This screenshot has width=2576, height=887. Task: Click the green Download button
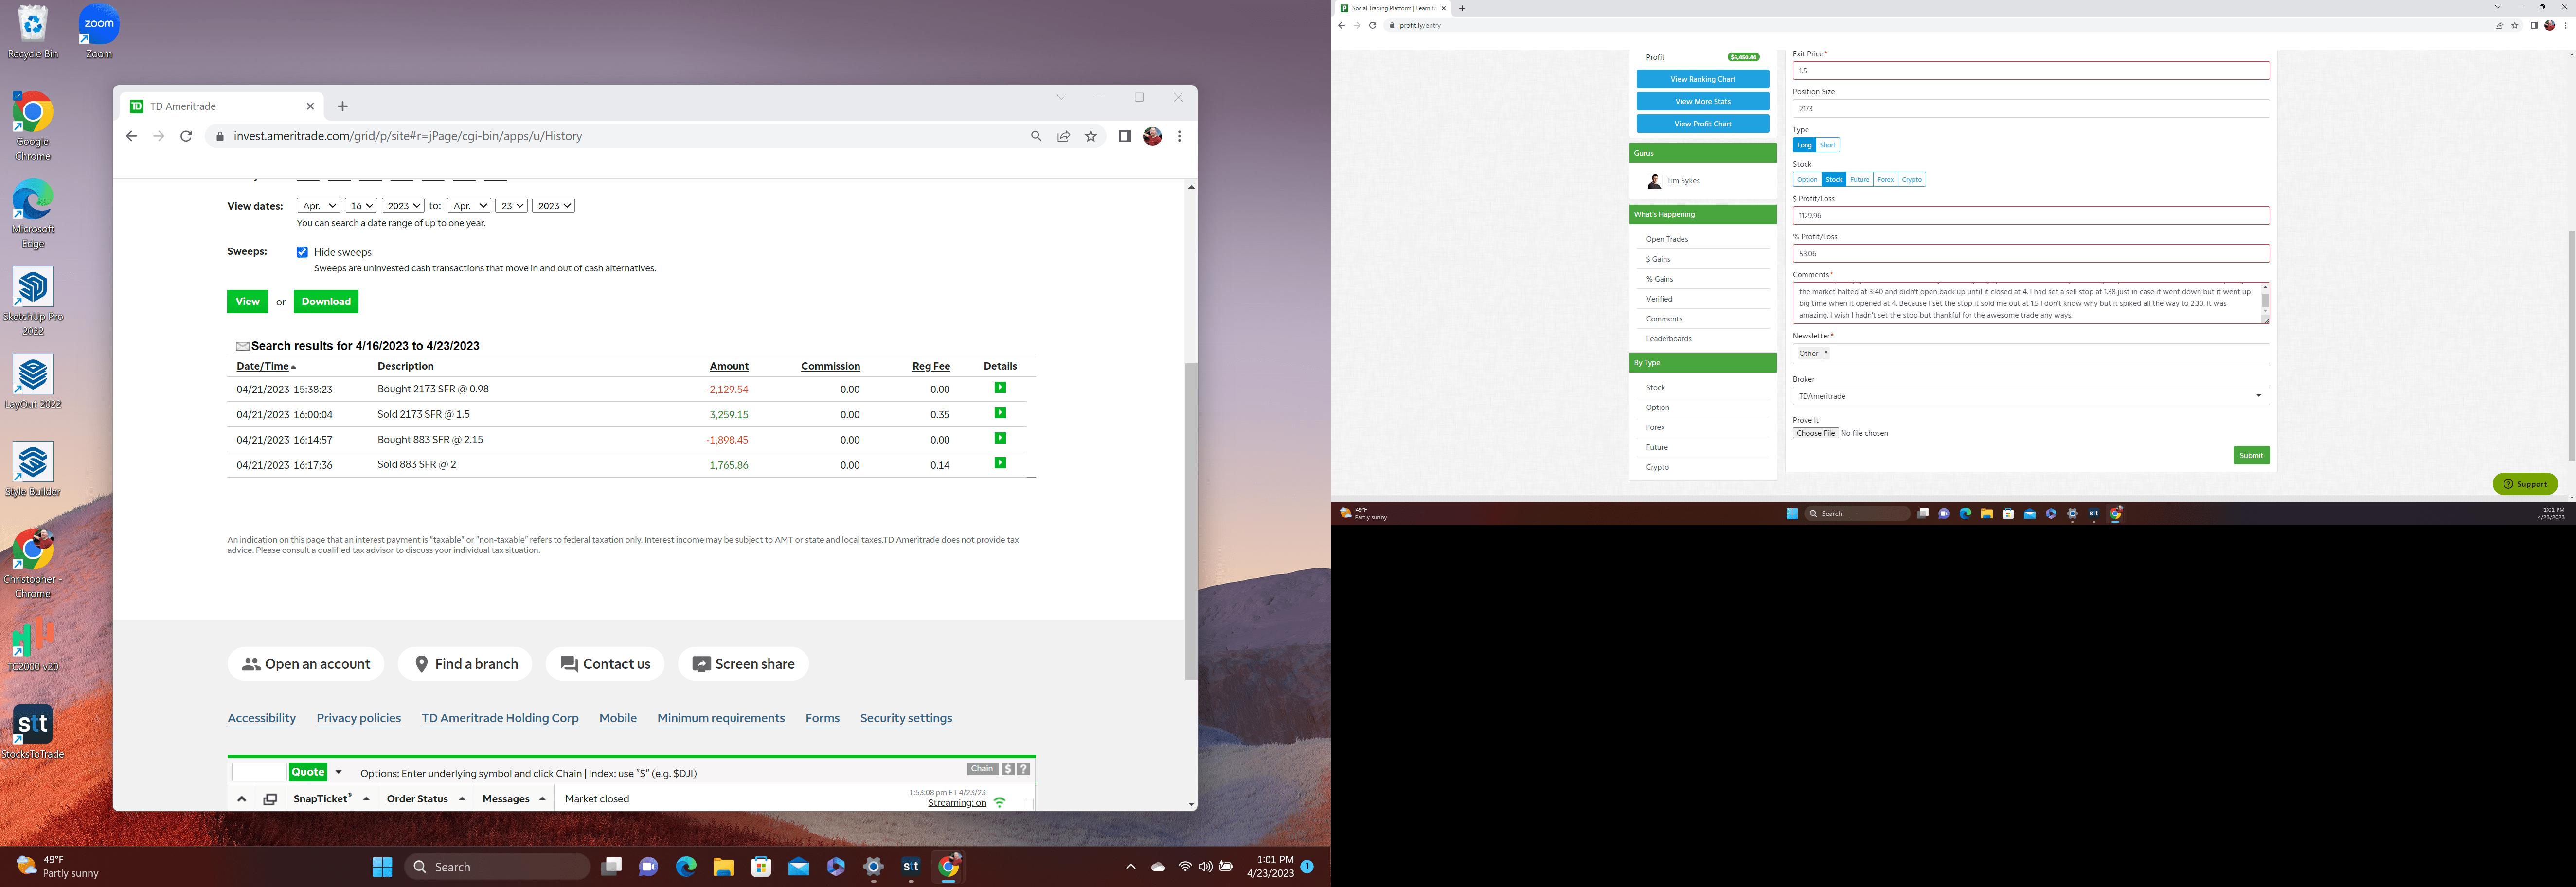coord(326,301)
